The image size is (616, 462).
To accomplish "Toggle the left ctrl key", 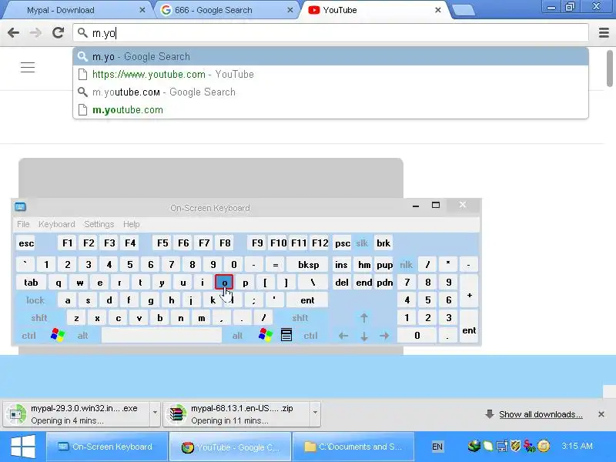I will (x=28, y=336).
